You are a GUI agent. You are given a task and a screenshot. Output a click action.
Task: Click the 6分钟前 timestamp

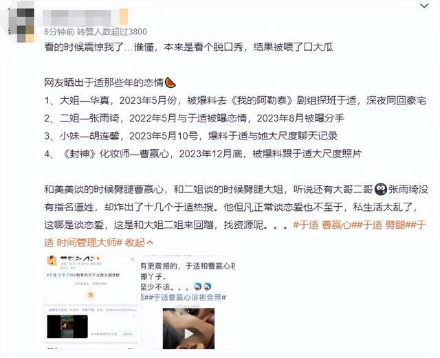[59, 32]
